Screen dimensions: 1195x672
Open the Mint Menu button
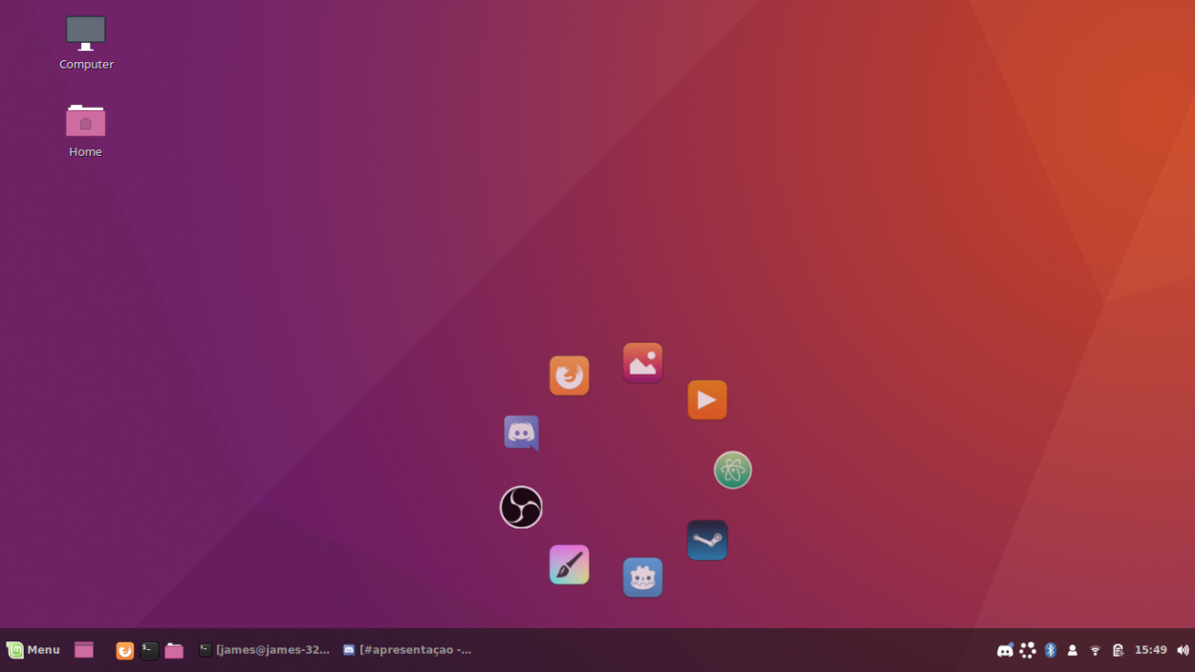(x=33, y=650)
